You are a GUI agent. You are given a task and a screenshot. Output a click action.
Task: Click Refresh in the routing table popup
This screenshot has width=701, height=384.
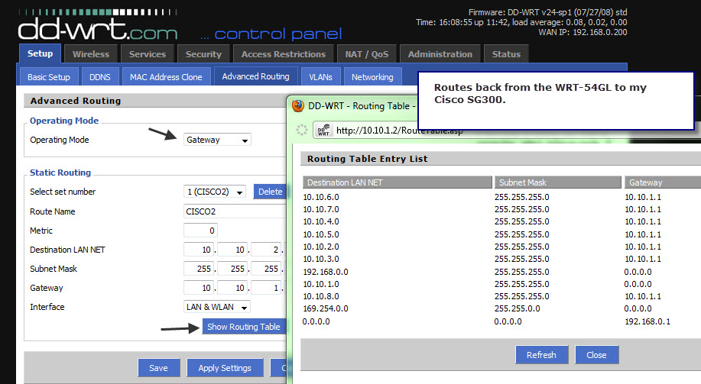(541, 355)
